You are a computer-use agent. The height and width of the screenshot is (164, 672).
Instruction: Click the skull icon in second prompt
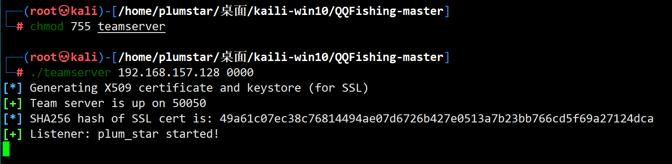point(64,57)
